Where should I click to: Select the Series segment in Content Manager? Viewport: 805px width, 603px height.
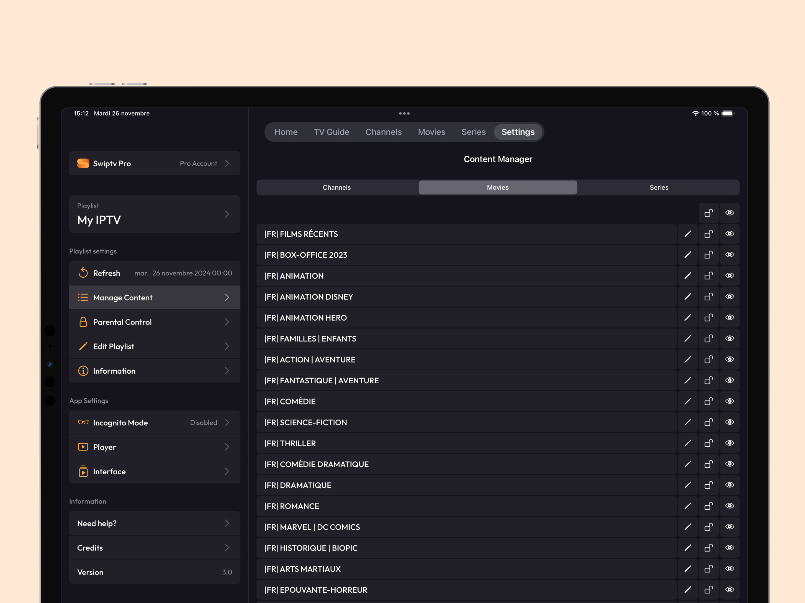point(659,187)
